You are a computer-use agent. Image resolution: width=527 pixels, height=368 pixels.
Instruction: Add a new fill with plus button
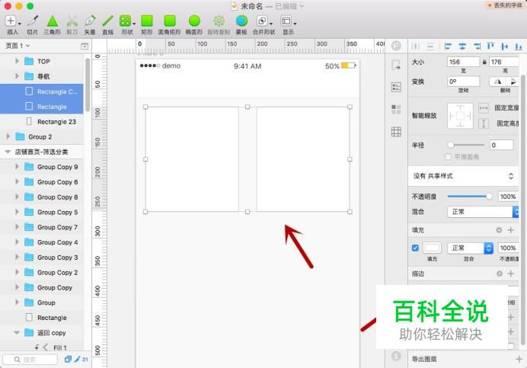(x=511, y=230)
